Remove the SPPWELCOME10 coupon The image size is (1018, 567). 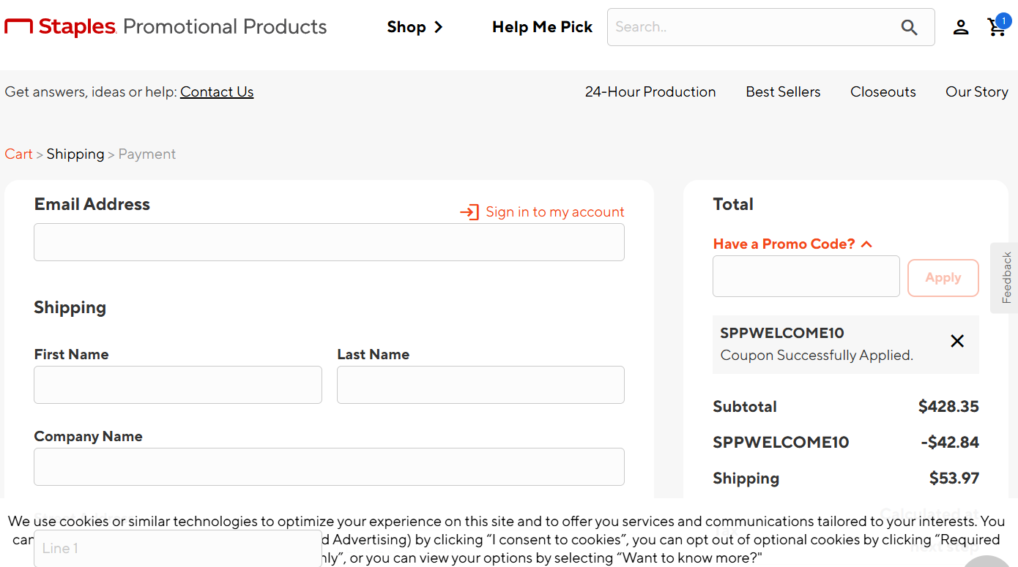(x=956, y=341)
